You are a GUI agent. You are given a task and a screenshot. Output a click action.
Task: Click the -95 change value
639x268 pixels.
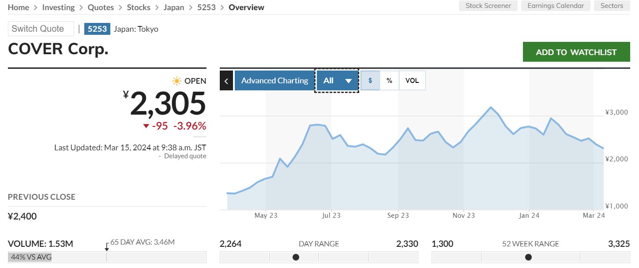160,126
